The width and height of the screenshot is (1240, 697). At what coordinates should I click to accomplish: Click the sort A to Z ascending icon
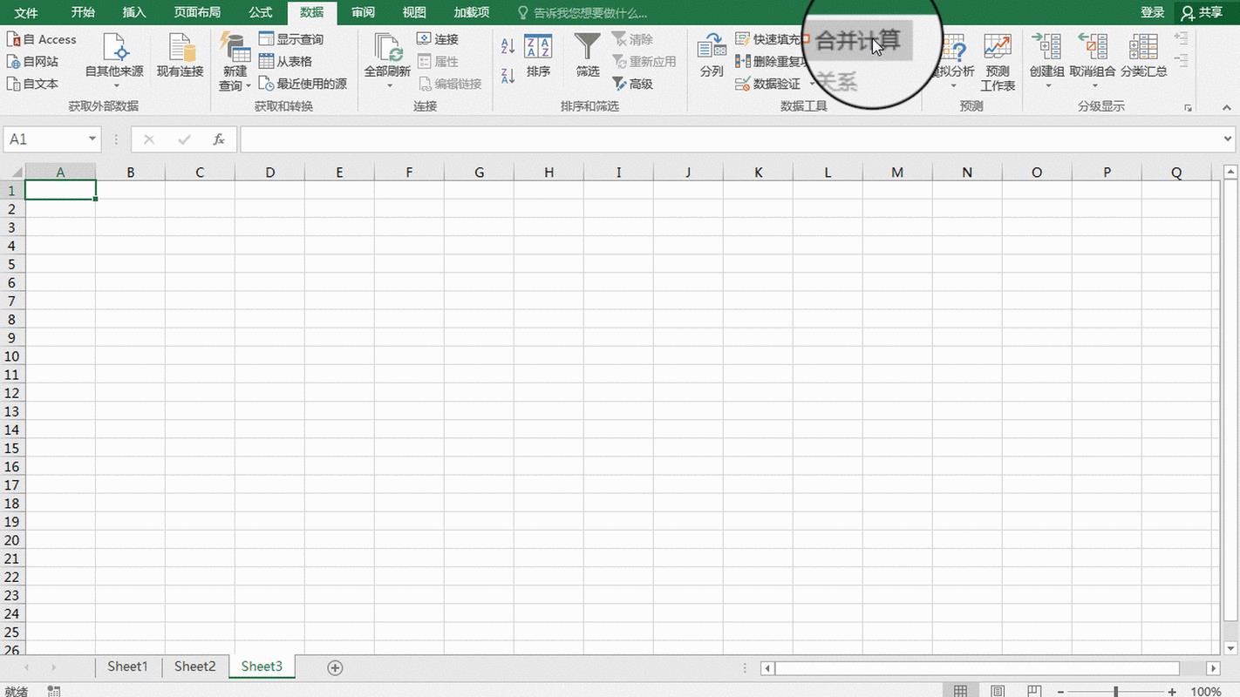[x=508, y=45]
